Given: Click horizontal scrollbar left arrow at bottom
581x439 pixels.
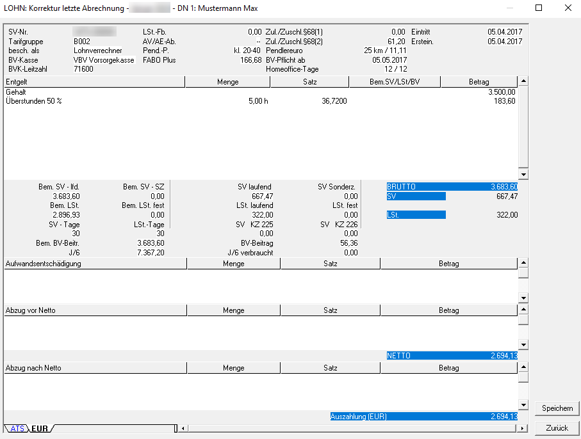Looking at the screenshot, I should pyautogui.click(x=183, y=429).
